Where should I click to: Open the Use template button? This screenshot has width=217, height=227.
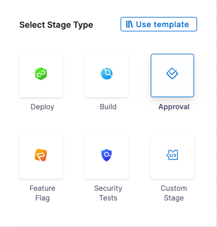point(159,24)
